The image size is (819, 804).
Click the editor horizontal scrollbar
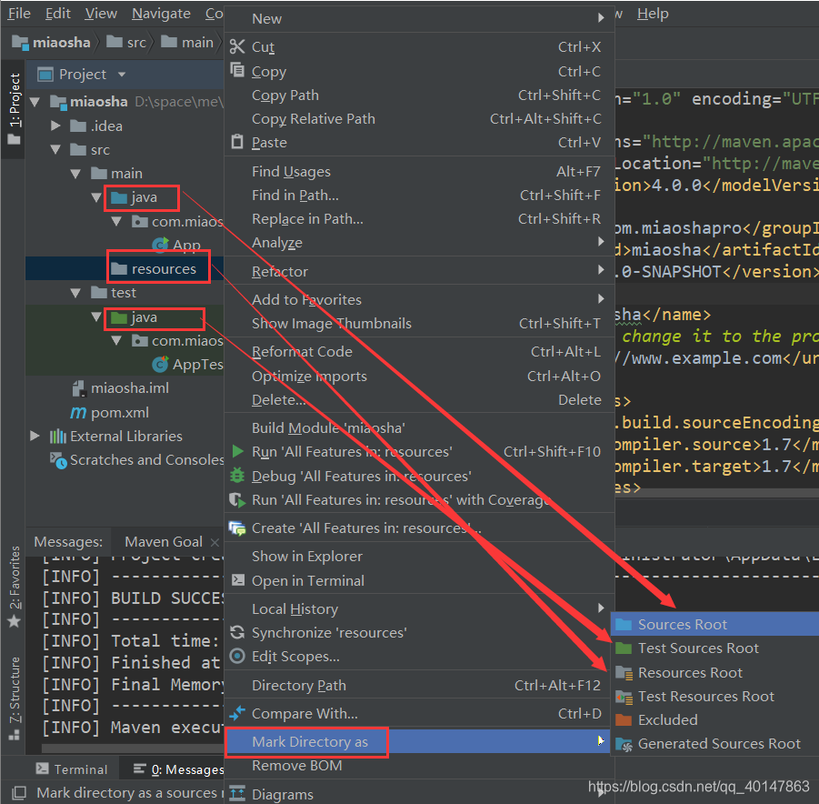click(716, 492)
